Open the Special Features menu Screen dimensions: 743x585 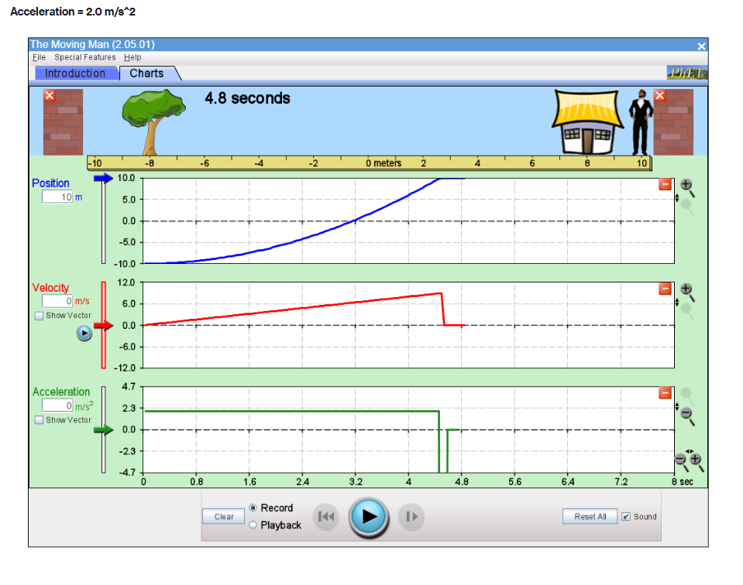pos(85,57)
